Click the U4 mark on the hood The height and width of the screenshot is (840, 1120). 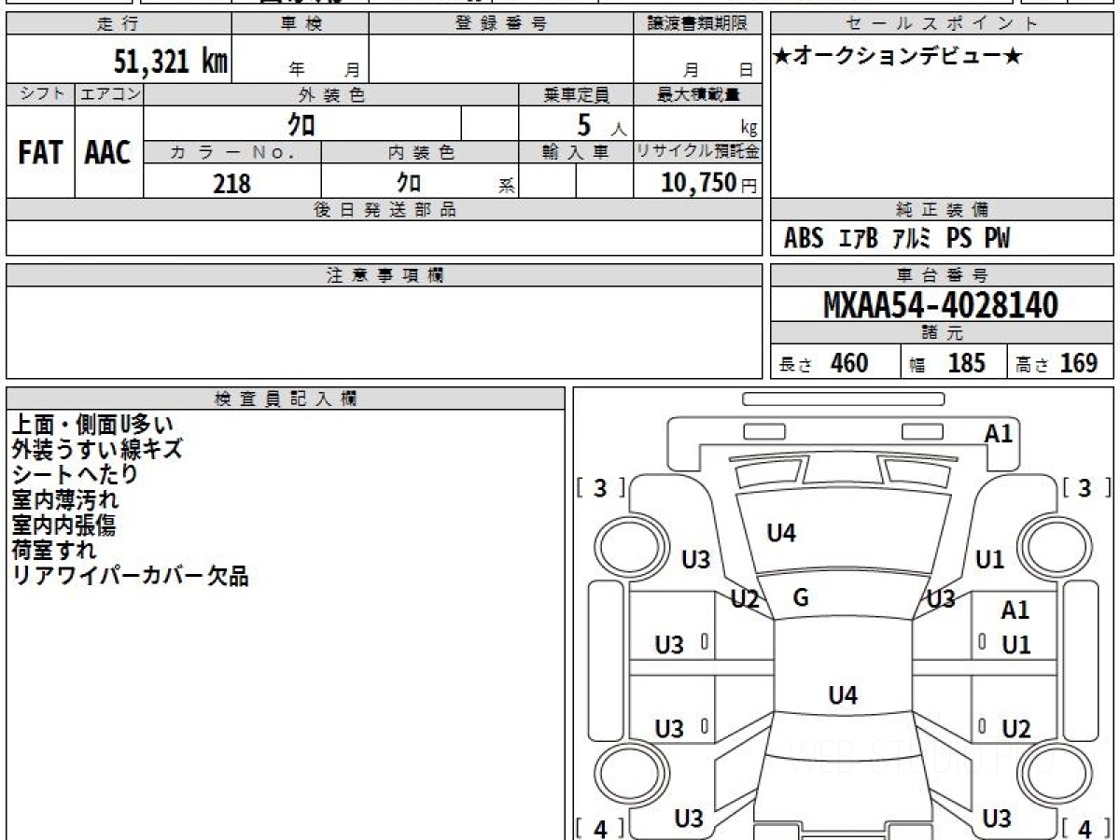(781, 534)
